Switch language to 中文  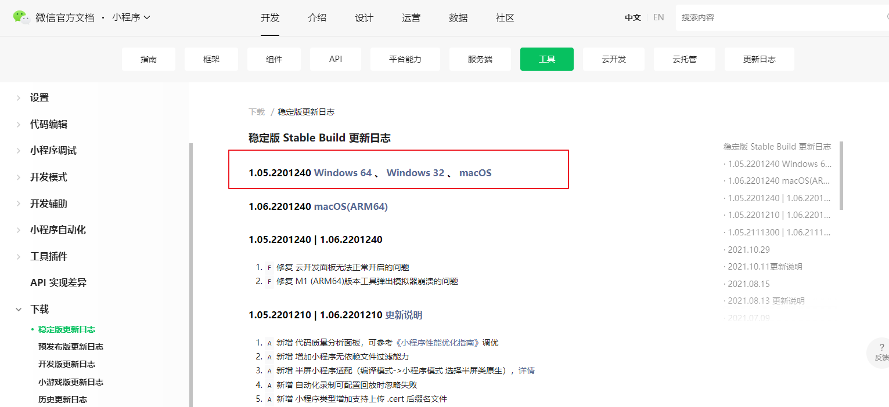coord(633,18)
